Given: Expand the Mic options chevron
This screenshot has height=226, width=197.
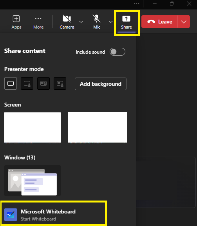Looking at the screenshot, I should (111, 22).
